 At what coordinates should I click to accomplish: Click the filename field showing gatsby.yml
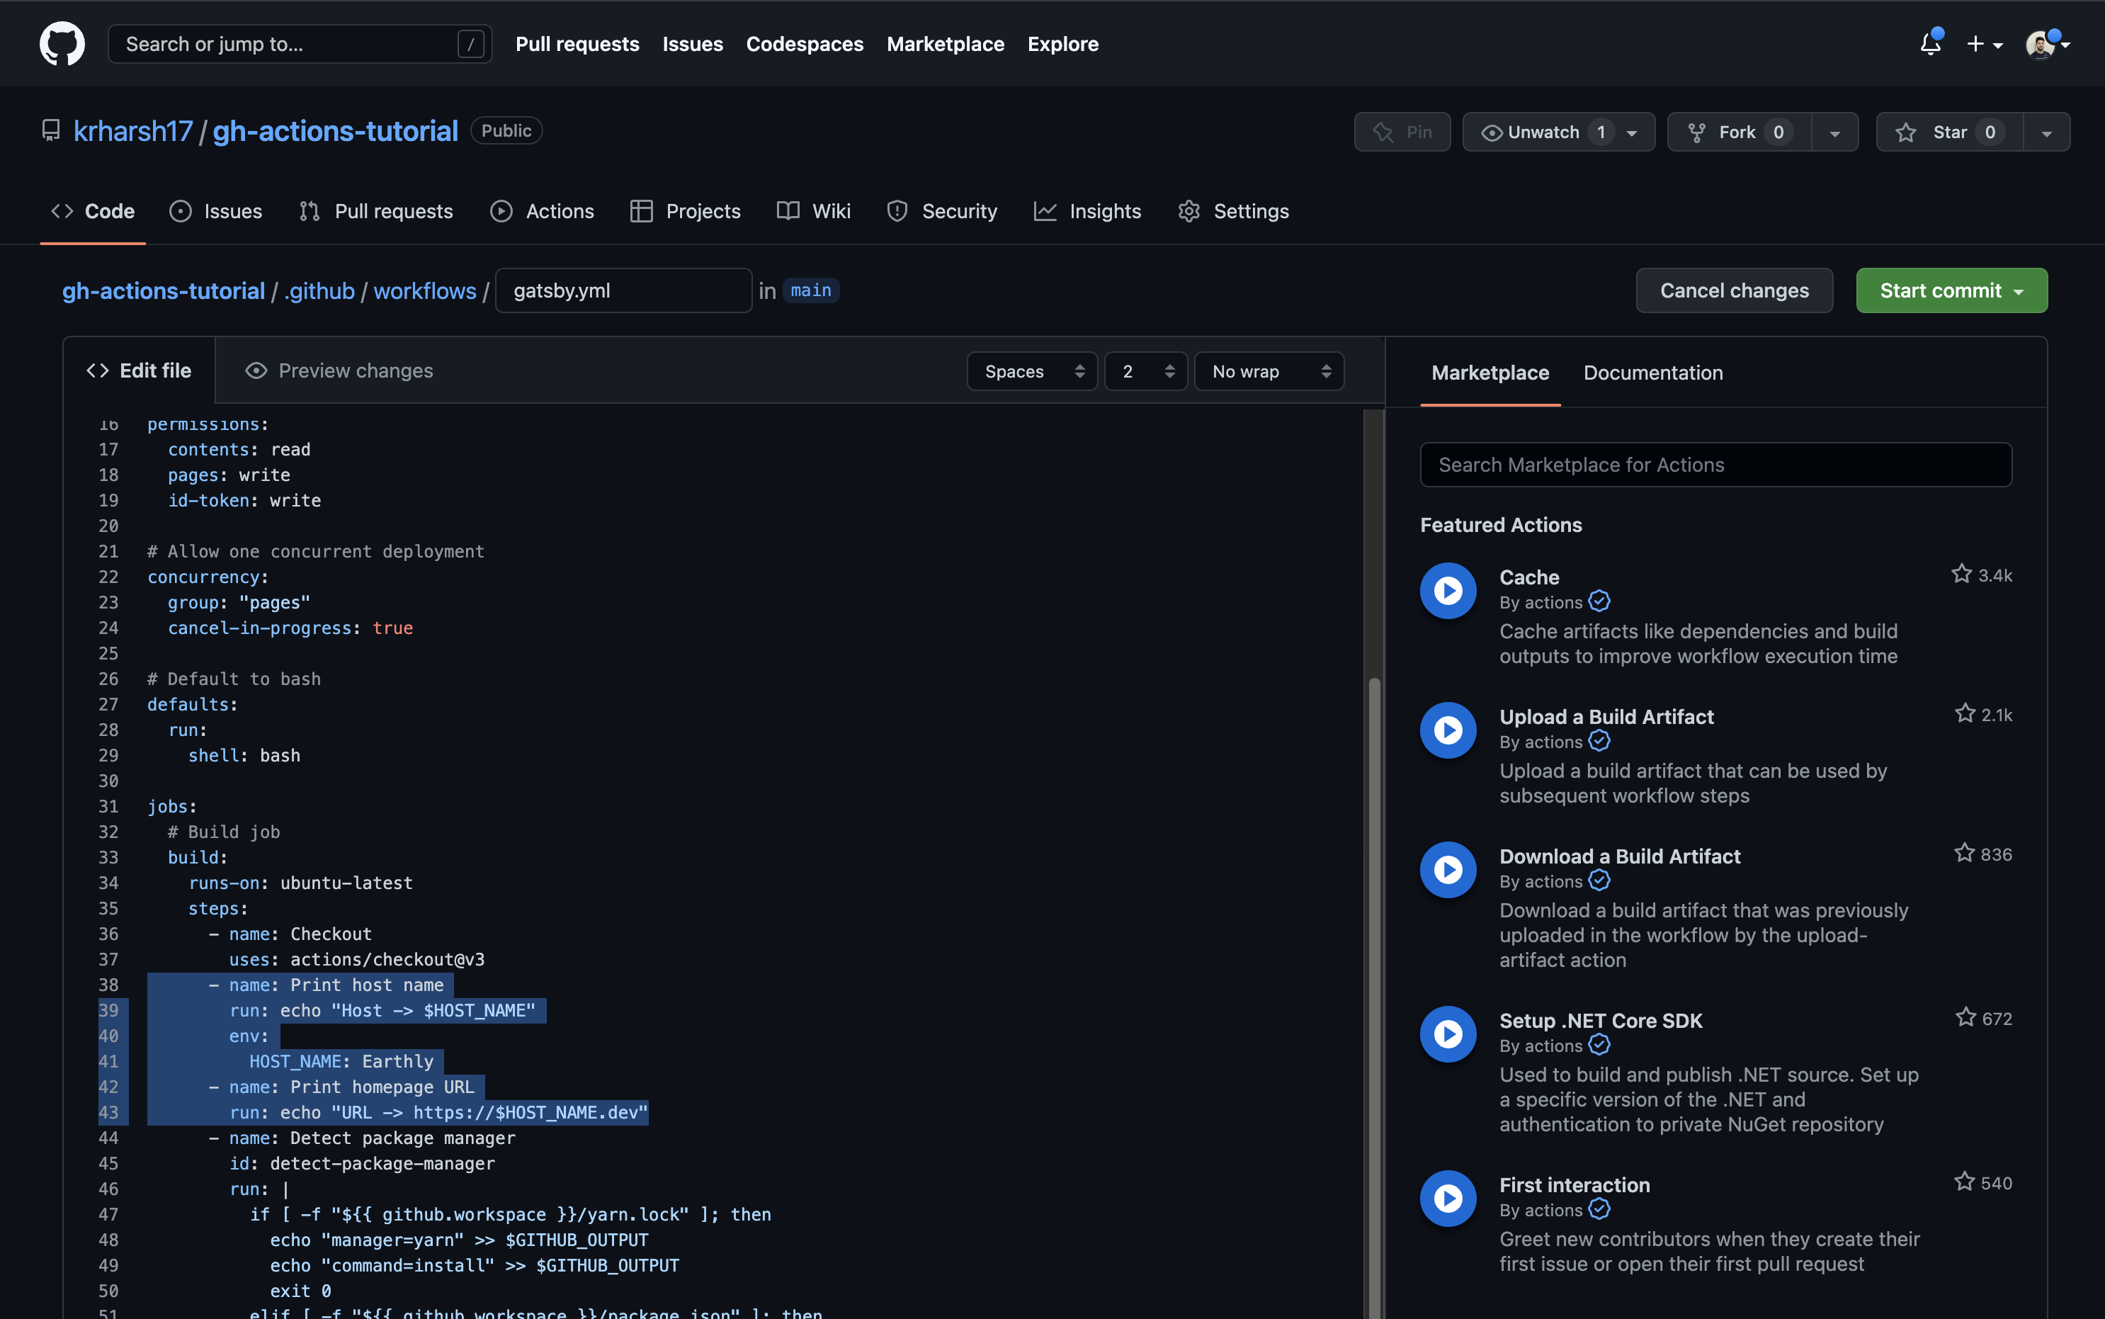pos(623,290)
